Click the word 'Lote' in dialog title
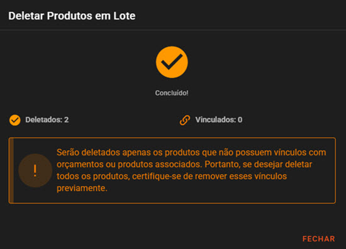The image size is (346, 249). click(125, 16)
